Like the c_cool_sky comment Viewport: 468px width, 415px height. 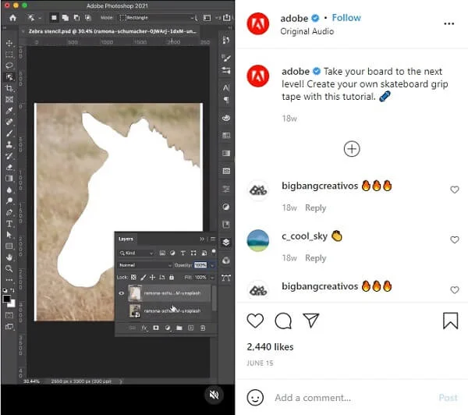pyautogui.click(x=455, y=239)
